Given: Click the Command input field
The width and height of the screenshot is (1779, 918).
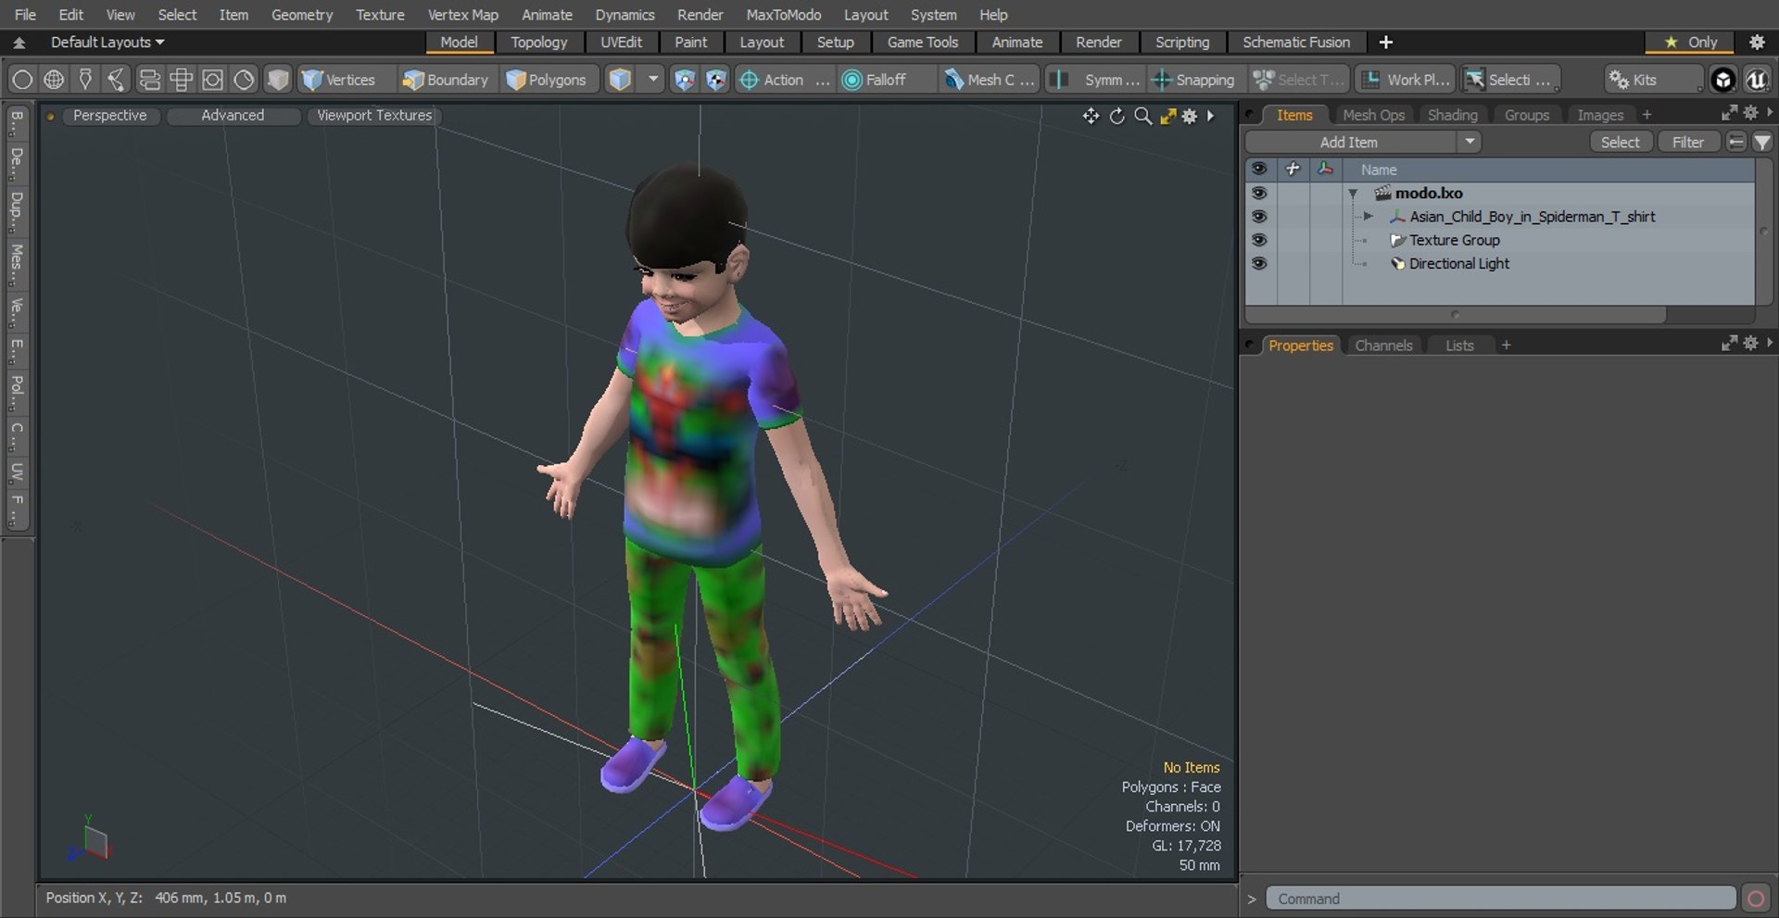Looking at the screenshot, I should [x=1500, y=899].
